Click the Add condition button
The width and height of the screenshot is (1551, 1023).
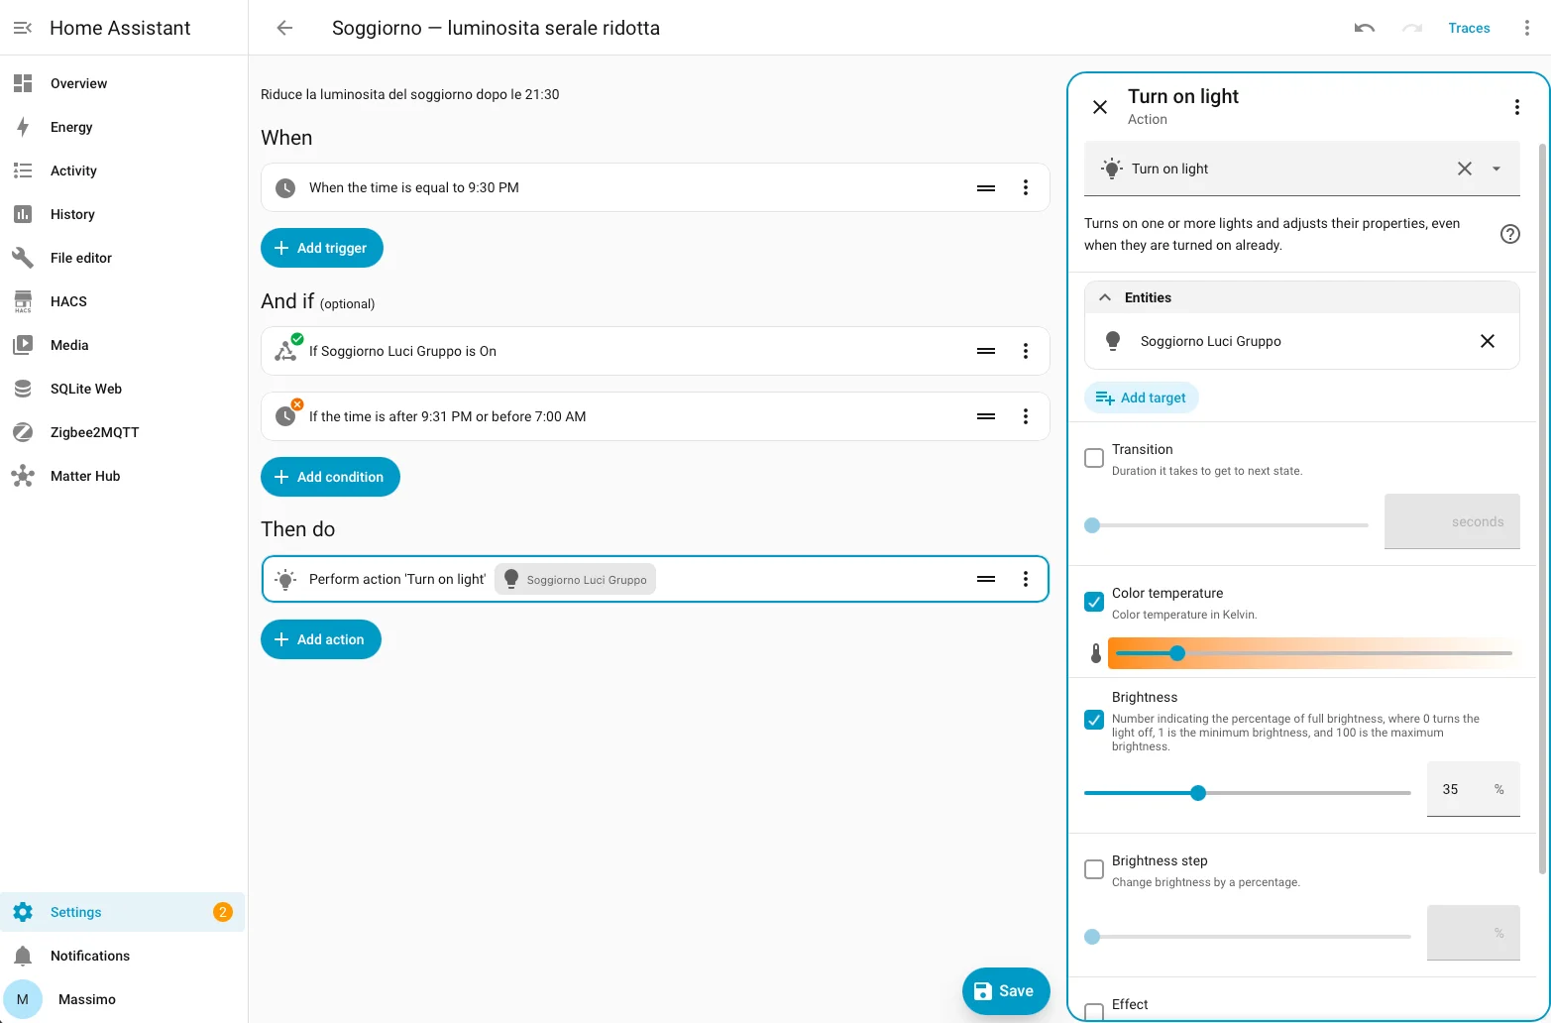pos(330,477)
